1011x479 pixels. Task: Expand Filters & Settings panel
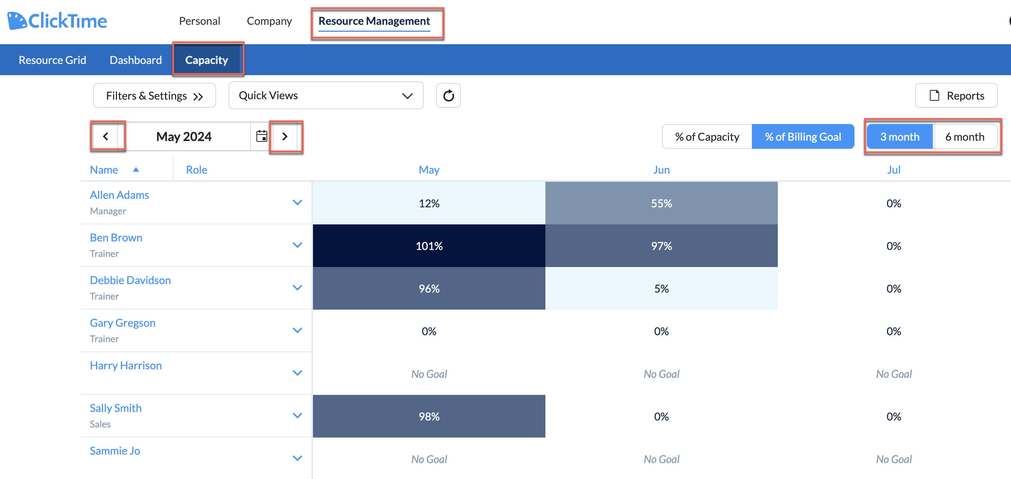tap(154, 95)
